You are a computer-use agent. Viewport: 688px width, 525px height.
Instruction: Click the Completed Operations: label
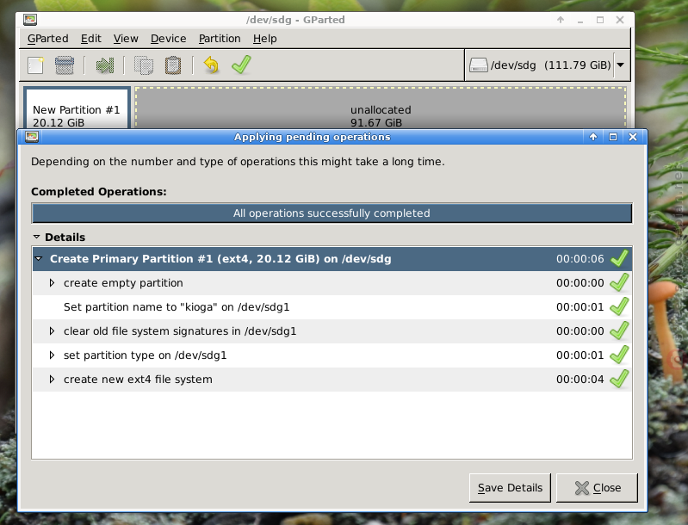[99, 192]
